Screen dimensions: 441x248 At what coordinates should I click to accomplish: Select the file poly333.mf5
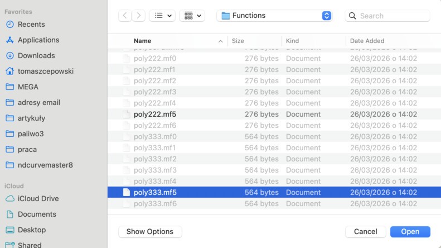[x=274, y=192]
